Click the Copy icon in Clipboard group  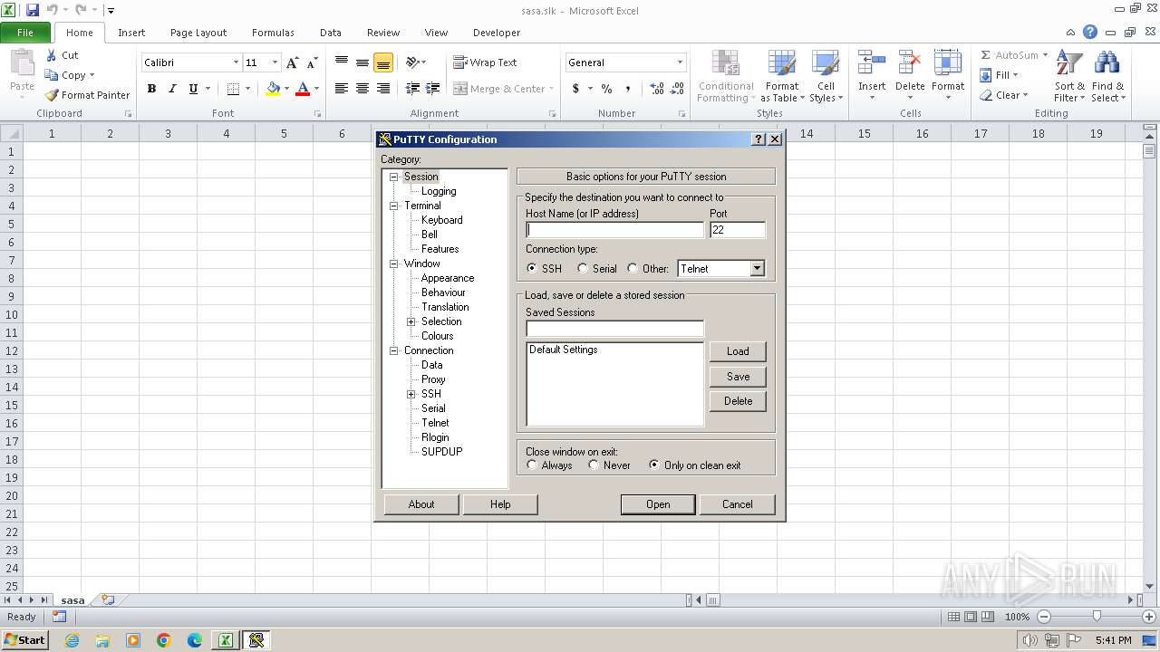tap(52, 75)
